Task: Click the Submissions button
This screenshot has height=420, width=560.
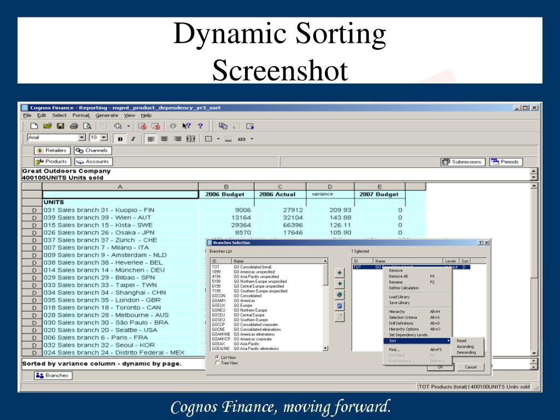Action: click(x=463, y=162)
